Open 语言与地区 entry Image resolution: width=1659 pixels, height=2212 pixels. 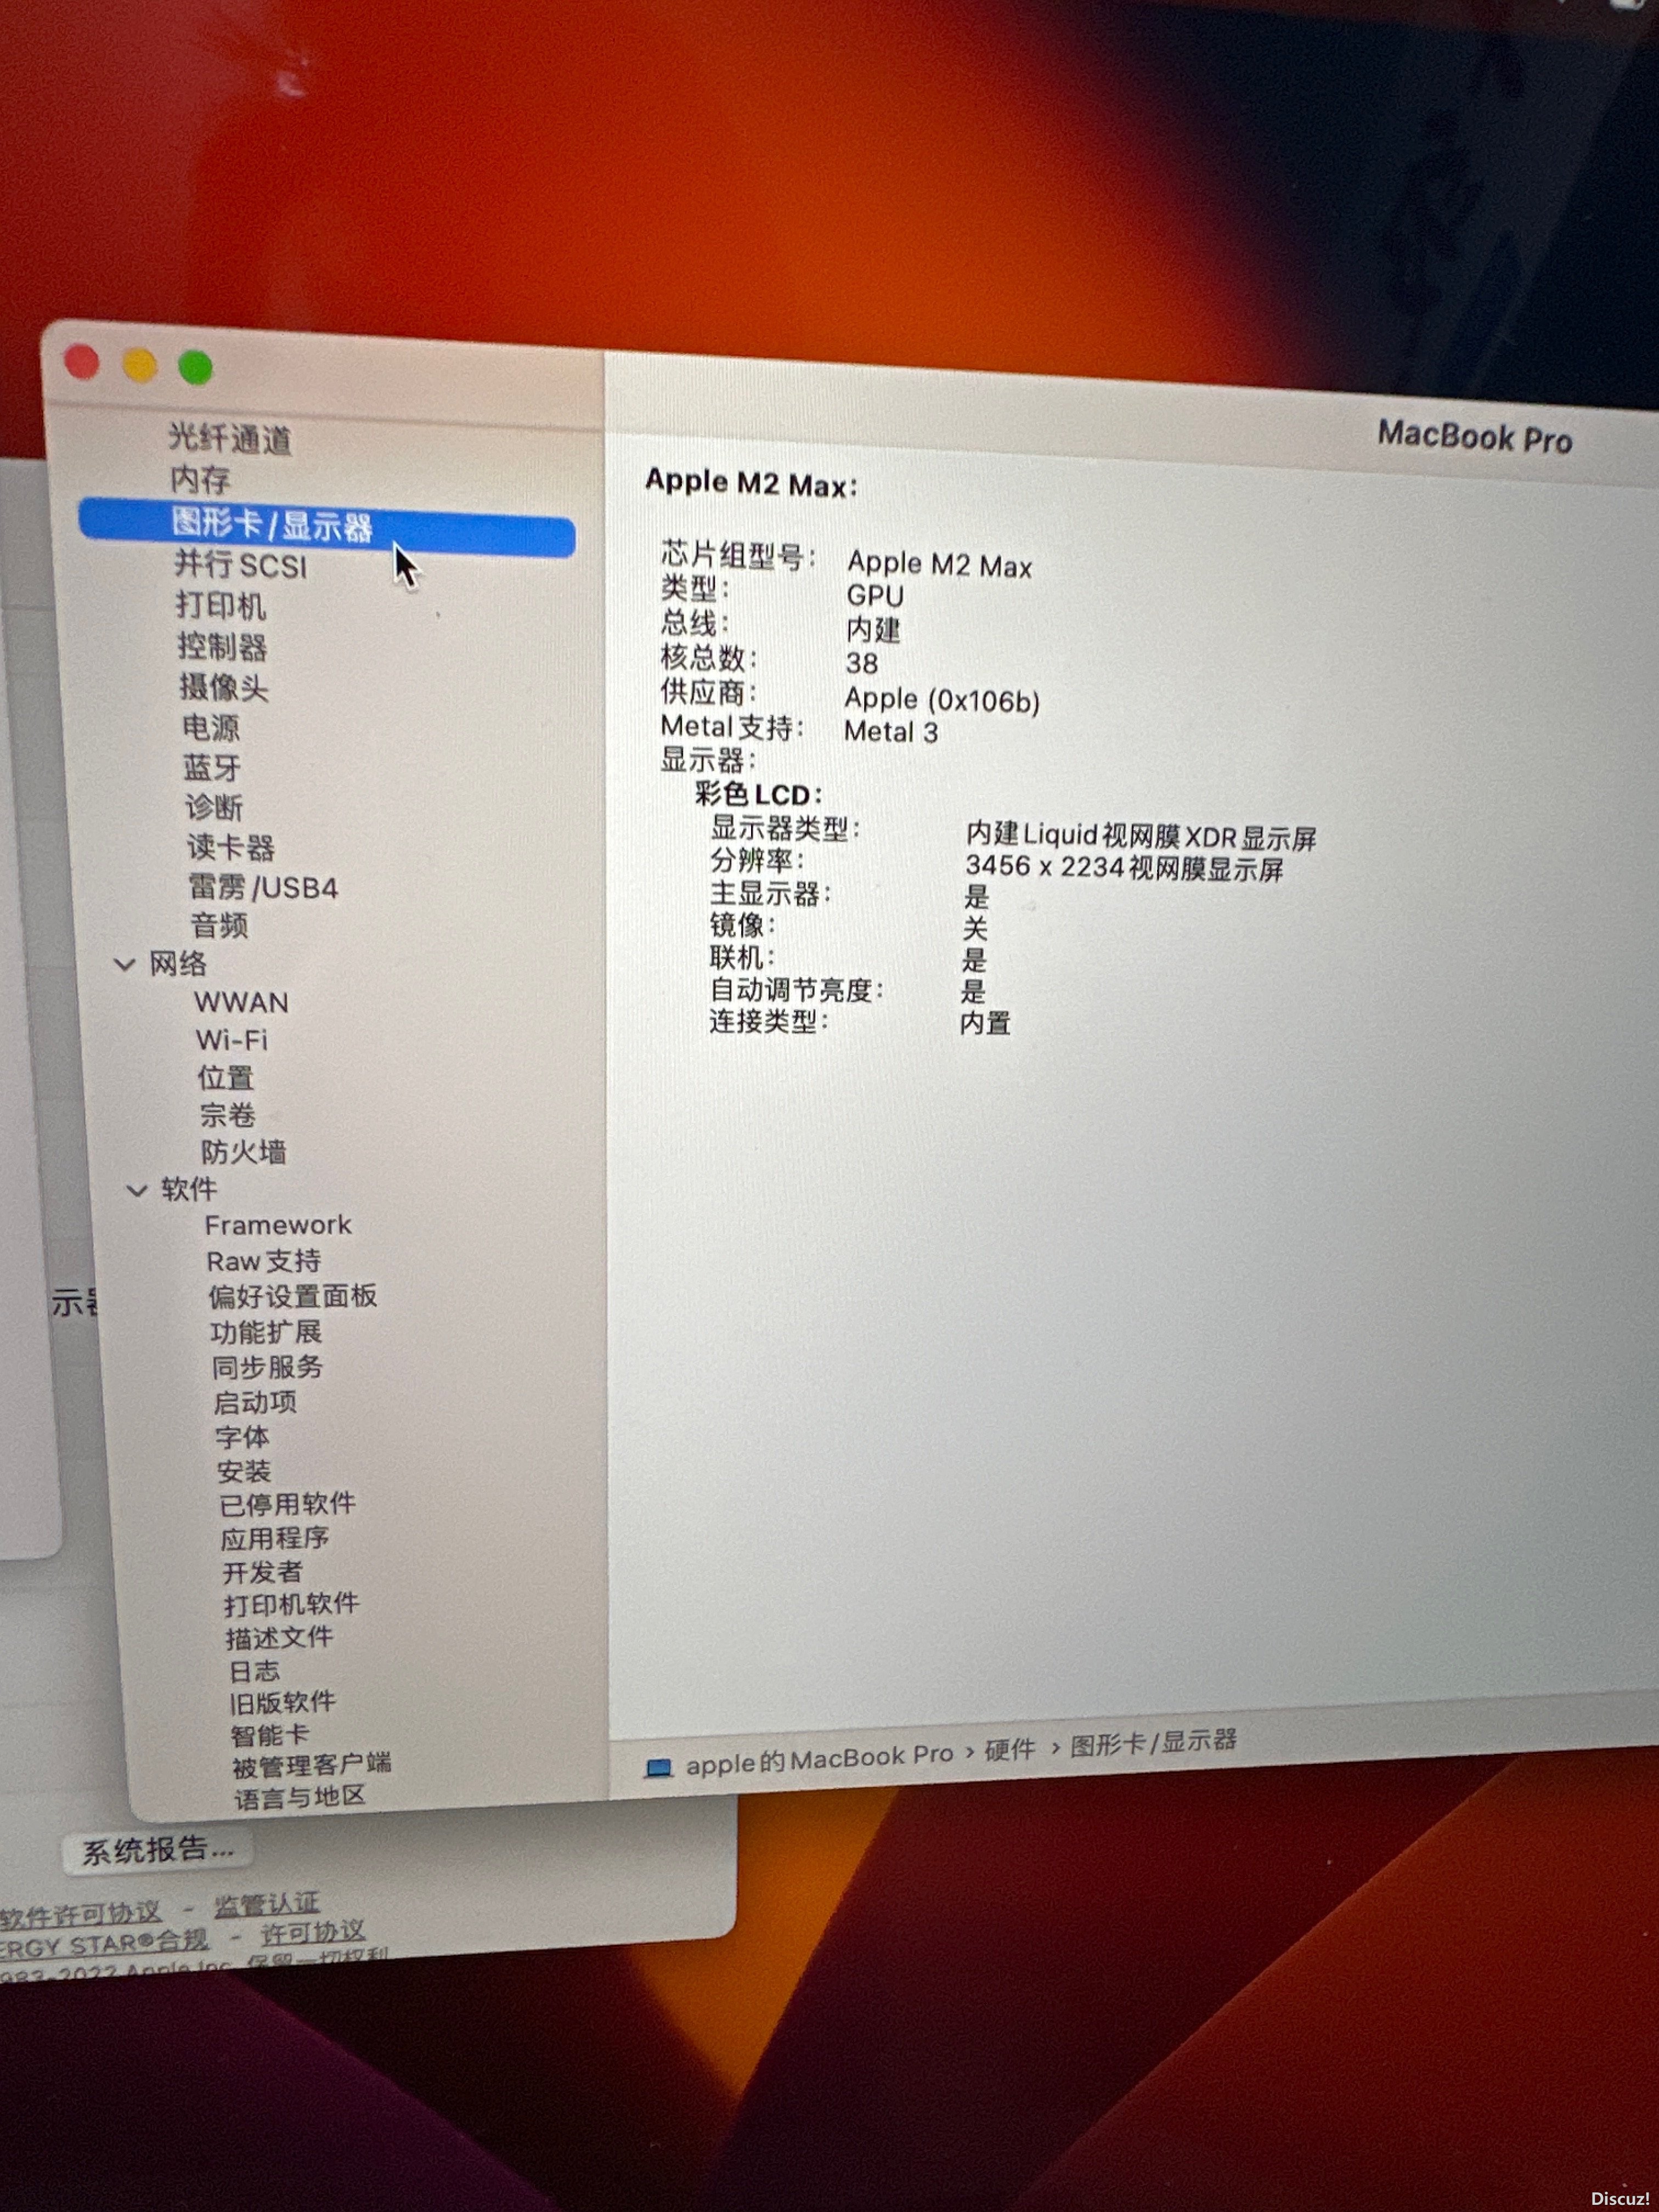click(300, 1797)
